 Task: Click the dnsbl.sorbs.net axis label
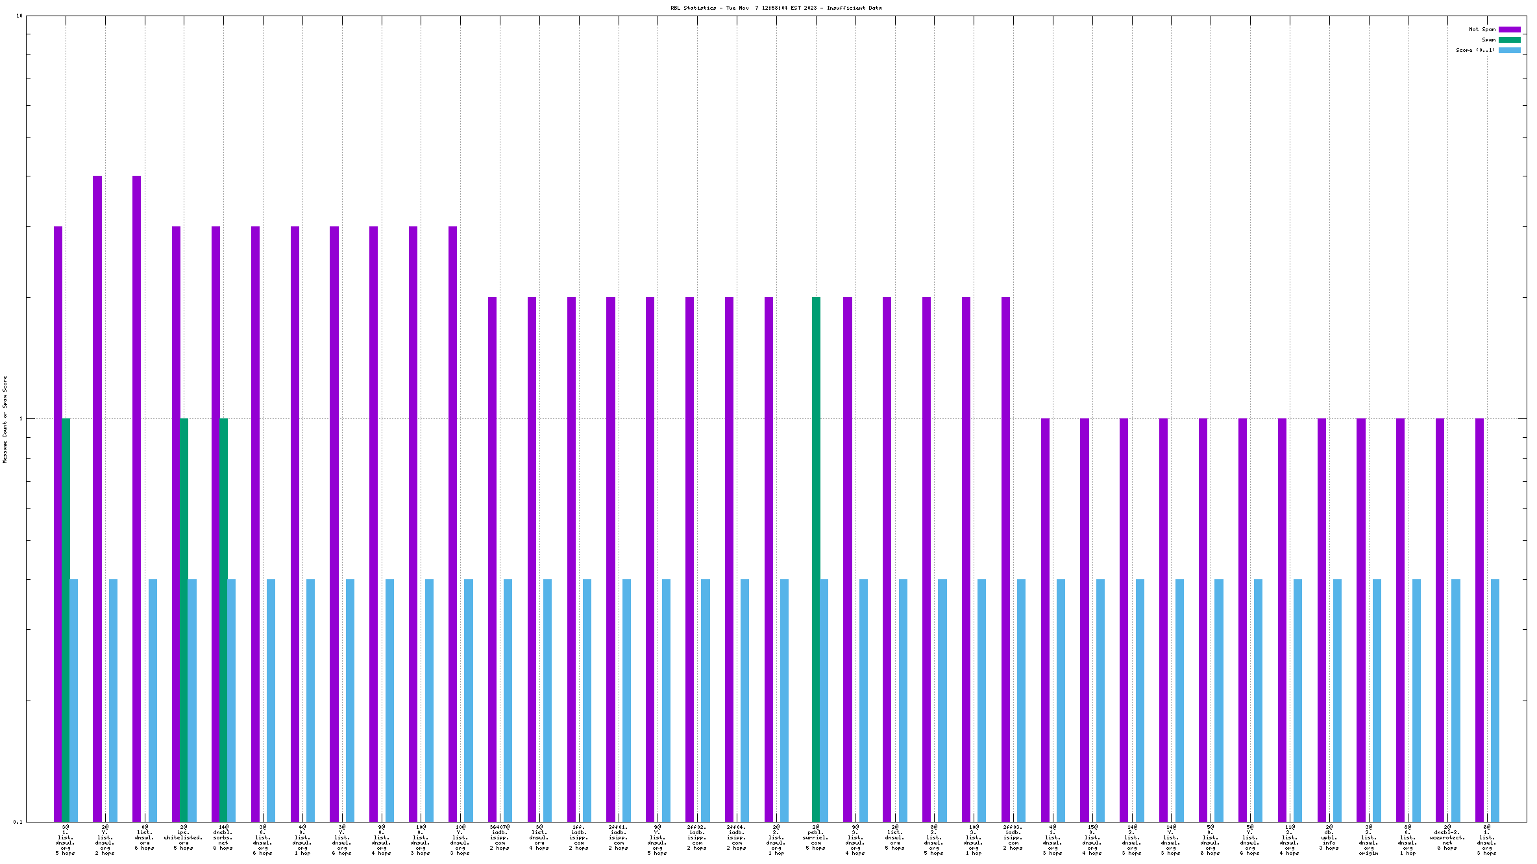(223, 837)
